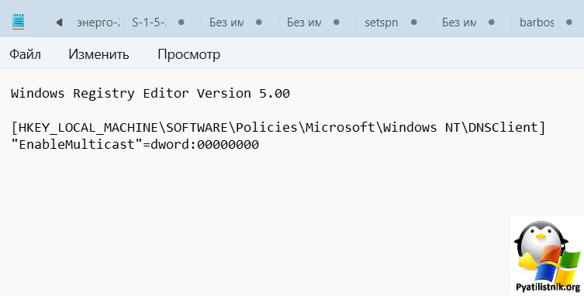
Task: Click the Notepad app icon in title bar
Action: point(19,22)
